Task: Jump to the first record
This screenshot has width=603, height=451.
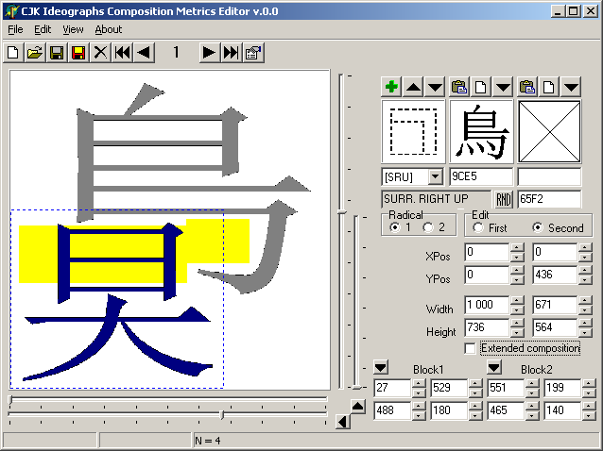Action: click(122, 53)
